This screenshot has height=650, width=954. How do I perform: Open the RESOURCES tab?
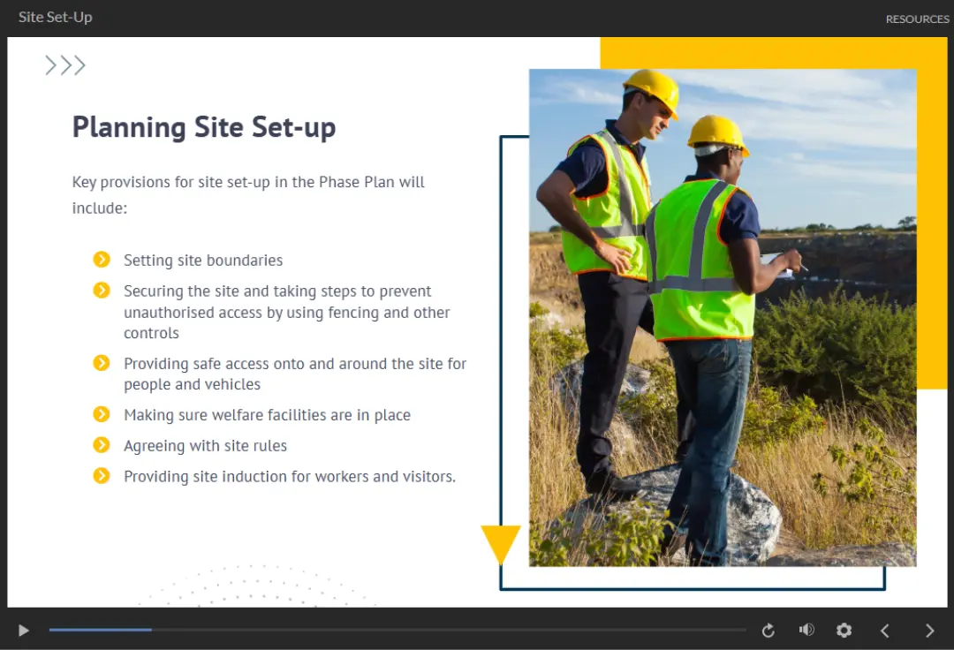(917, 19)
